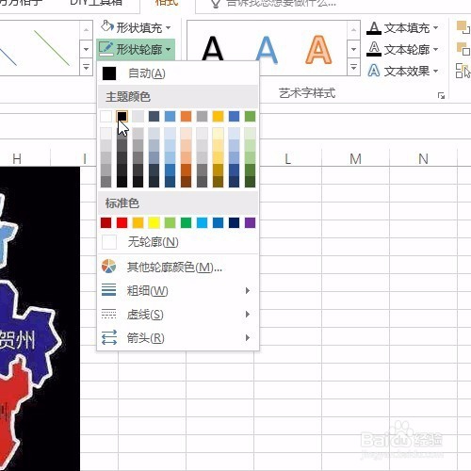Click the paint bucket Shape Fill icon
The image size is (471, 471).
coord(107,26)
